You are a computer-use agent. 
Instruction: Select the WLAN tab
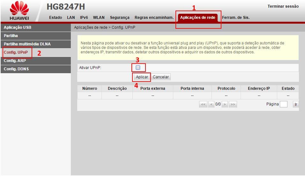tap(99, 18)
